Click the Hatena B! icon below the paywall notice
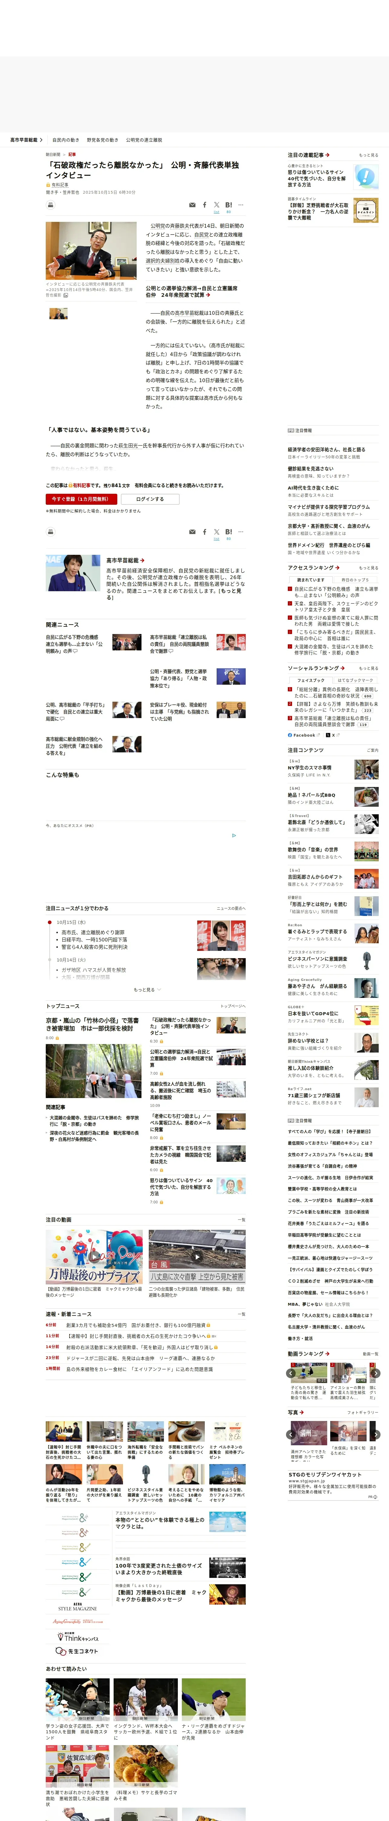This screenshot has width=389, height=1821. pos(229,532)
